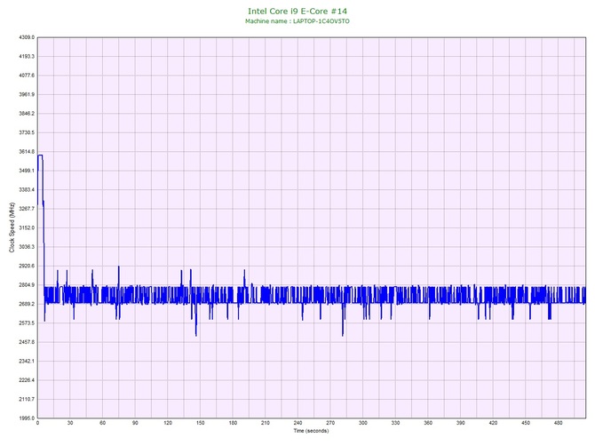Viewport: 595px width, 446px height.
Task: Click the 240 second time axis label
Action: pos(297,424)
